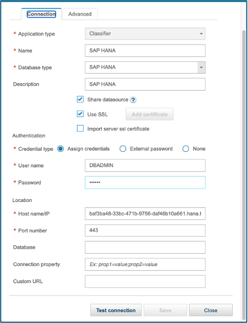Close the datasource dialog with Close

(211, 310)
